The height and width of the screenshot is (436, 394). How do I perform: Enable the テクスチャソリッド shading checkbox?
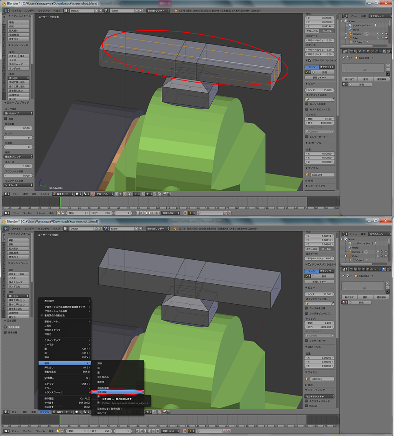307,401
